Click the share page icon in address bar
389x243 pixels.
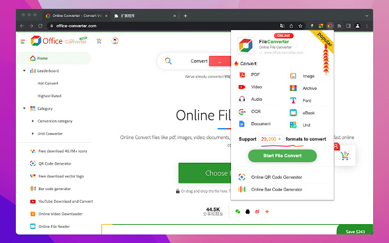(x=291, y=26)
